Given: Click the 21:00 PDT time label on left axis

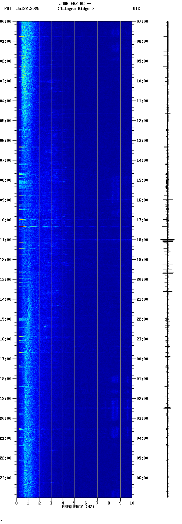Looking at the screenshot, I should pos(6,438).
